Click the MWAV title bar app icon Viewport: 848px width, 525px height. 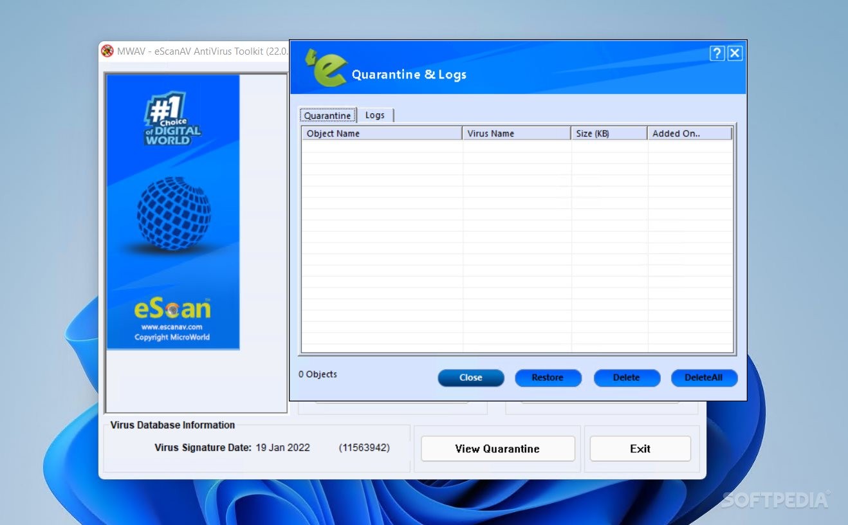[x=107, y=51]
